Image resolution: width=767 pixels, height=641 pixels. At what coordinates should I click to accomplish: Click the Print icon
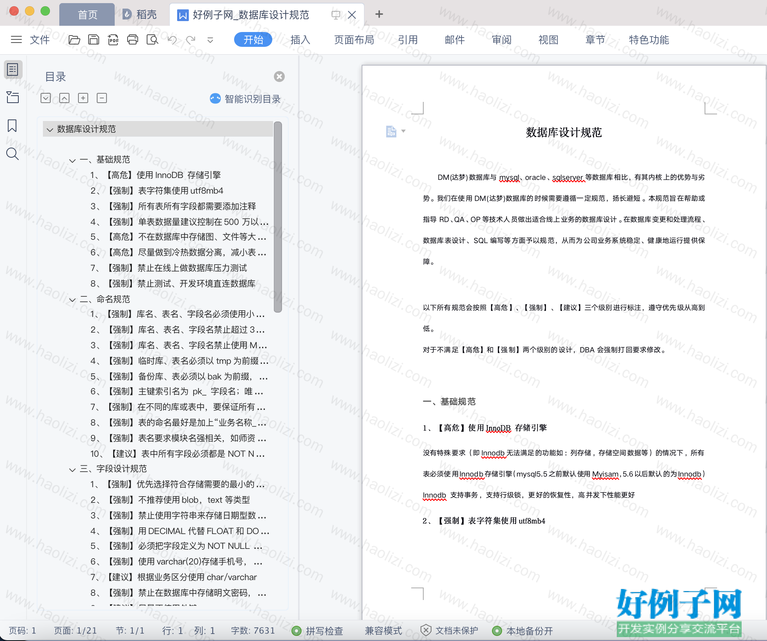(133, 40)
